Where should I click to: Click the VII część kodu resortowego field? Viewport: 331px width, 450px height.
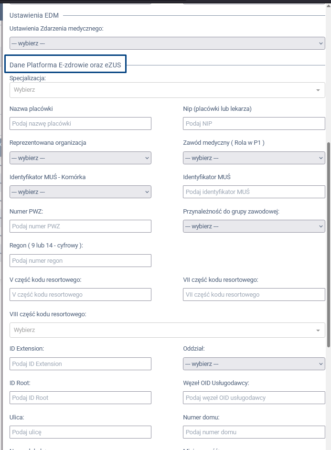click(254, 295)
